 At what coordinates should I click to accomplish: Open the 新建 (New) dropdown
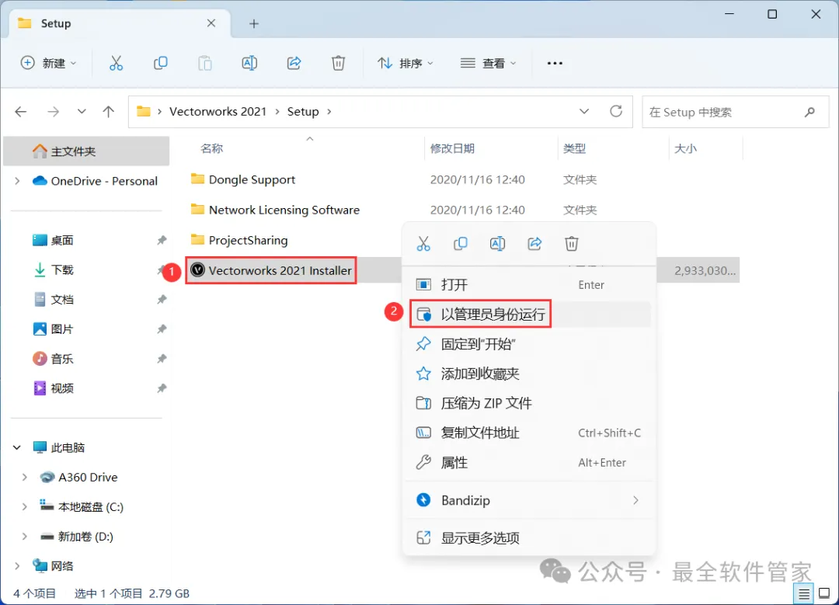click(49, 63)
